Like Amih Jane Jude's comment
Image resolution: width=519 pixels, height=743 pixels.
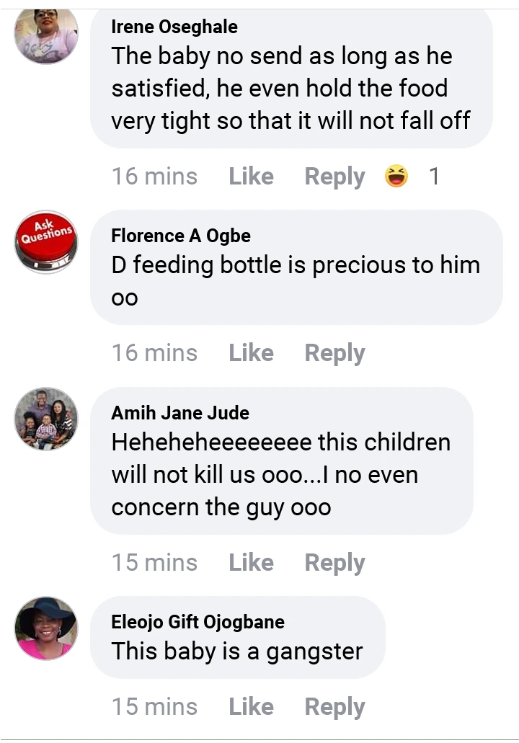click(251, 563)
